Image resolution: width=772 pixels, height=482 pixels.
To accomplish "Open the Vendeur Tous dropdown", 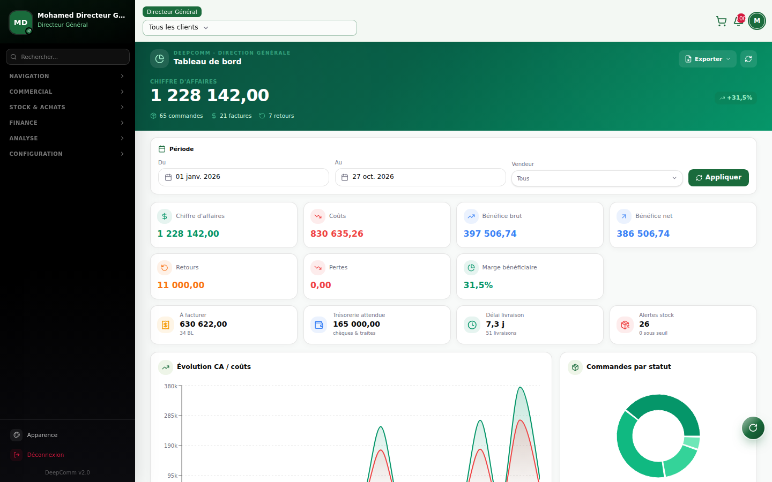I will click(x=597, y=178).
